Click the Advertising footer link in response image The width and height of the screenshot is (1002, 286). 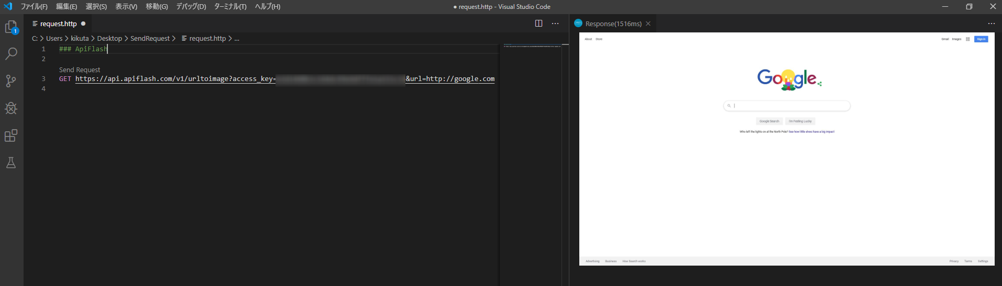(x=592, y=261)
